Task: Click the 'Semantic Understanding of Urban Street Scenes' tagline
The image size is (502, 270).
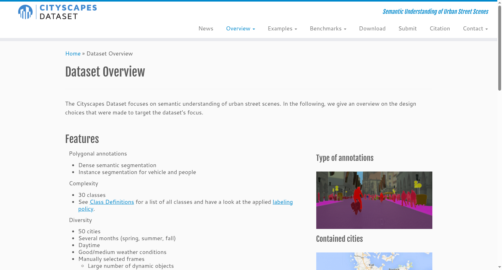Action: pyautogui.click(x=435, y=12)
